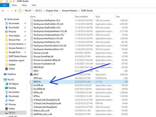The image size is (156, 117).
Task: Open the Share ribbon tab
Action: coord(24,5)
